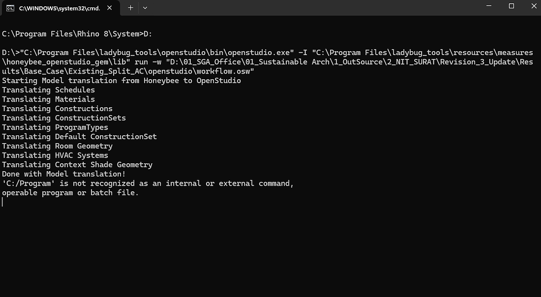This screenshot has width=541, height=297.
Task: Click the 'Translating HVAC Systems' output line
Action: (55, 155)
